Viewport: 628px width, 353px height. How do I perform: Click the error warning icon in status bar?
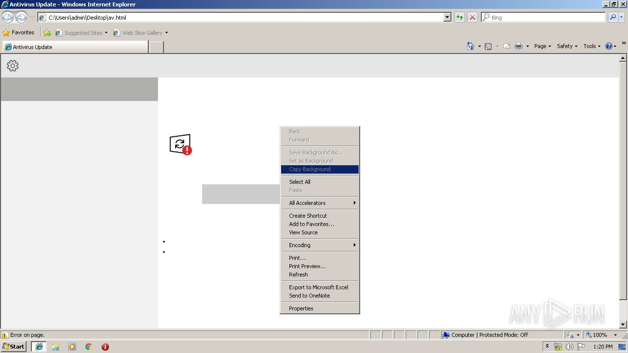(5, 335)
